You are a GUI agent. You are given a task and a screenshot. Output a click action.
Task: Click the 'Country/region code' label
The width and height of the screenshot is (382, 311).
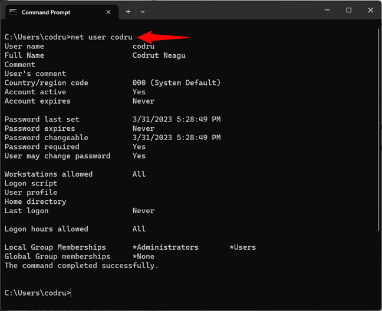[x=47, y=82]
